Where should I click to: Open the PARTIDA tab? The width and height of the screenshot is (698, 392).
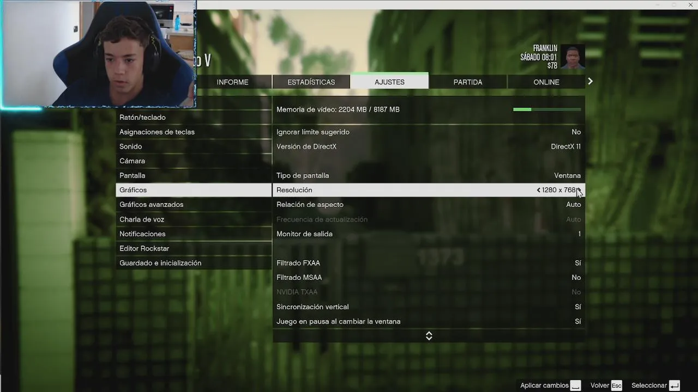[468, 82]
